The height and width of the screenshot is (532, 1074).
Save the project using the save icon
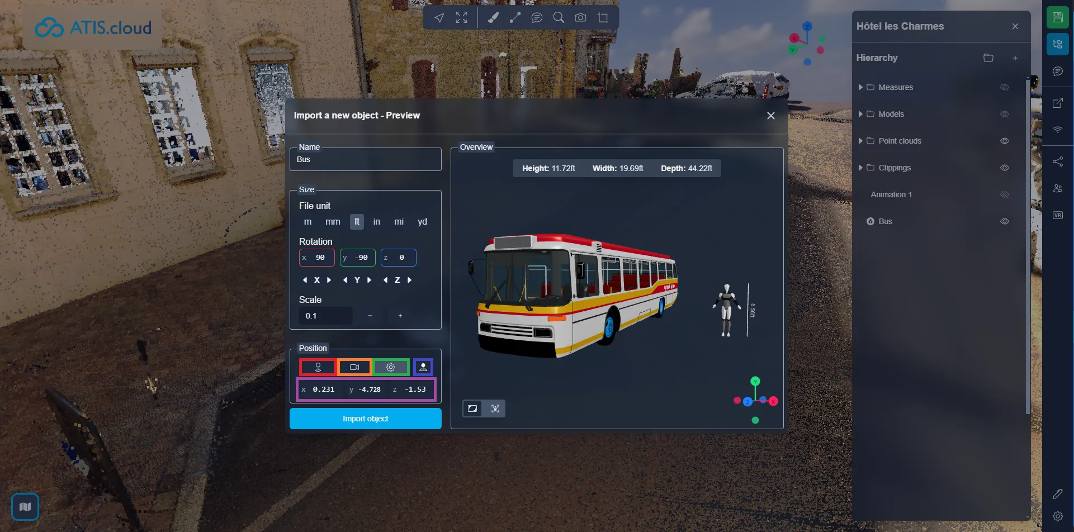1058,17
